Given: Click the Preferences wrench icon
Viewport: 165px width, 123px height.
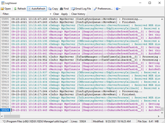Looking at the screenshot, I should 95,9.
